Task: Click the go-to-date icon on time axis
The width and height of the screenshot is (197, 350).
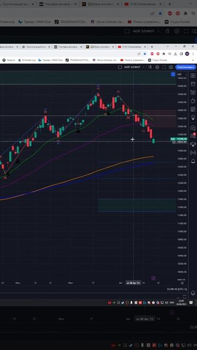Action: tap(182, 283)
